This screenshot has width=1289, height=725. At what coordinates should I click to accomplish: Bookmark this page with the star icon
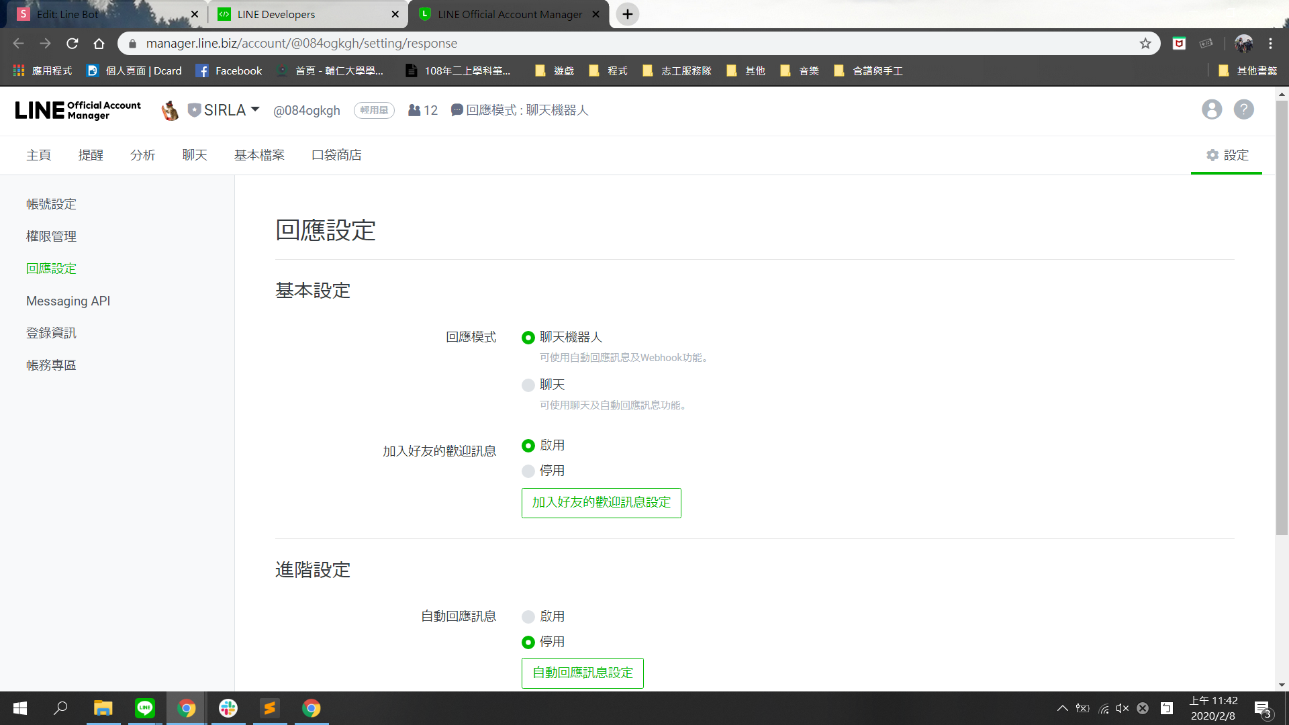(x=1145, y=44)
